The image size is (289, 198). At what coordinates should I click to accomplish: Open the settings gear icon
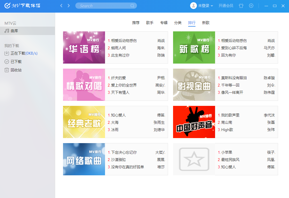251,6
